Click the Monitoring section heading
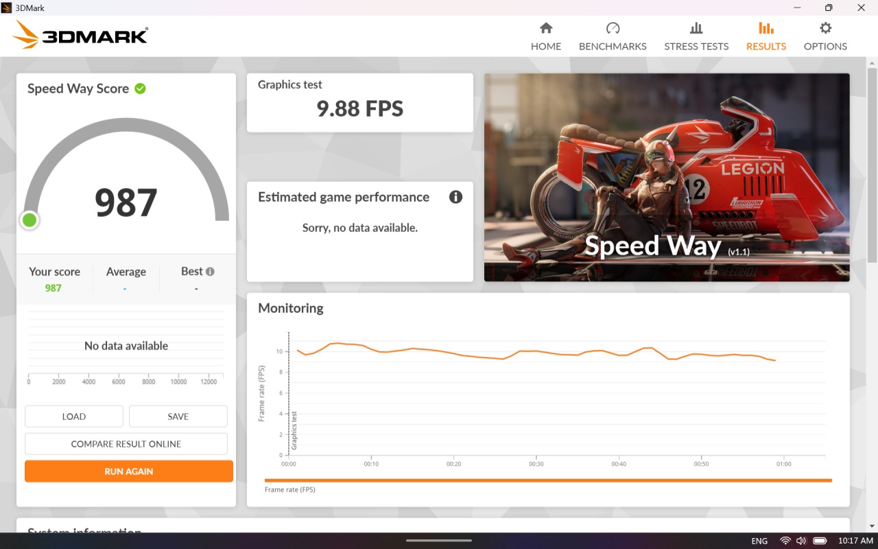Viewport: 878px width, 549px height. click(x=291, y=308)
